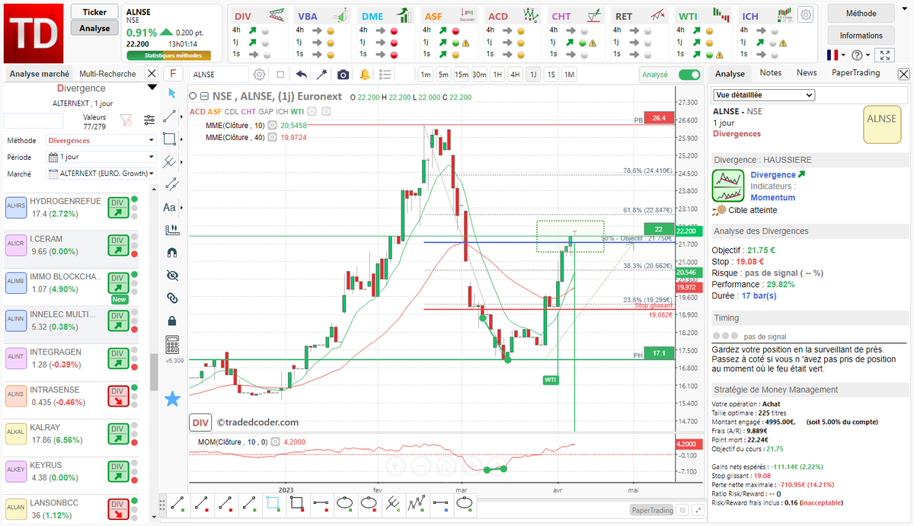Open the Vue détaillée dropdown
Screen dimensions: 914x526
(x=763, y=95)
